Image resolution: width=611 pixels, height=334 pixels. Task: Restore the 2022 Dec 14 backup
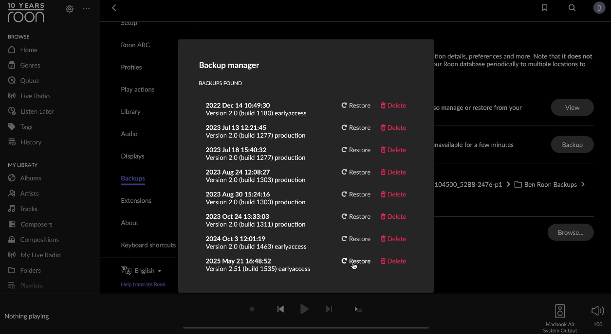pos(356,105)
